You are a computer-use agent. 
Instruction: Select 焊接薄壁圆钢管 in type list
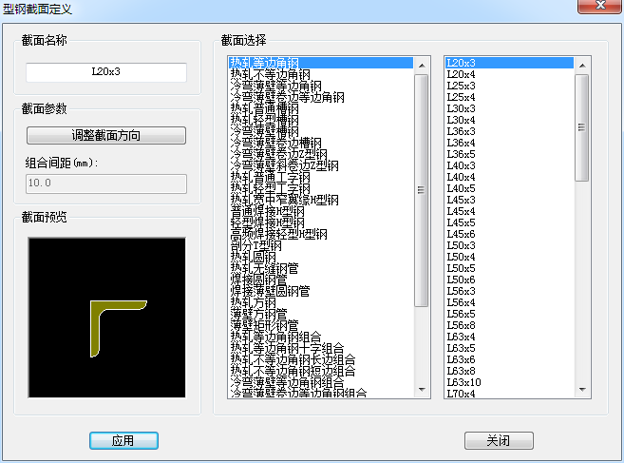coord(321,291)
